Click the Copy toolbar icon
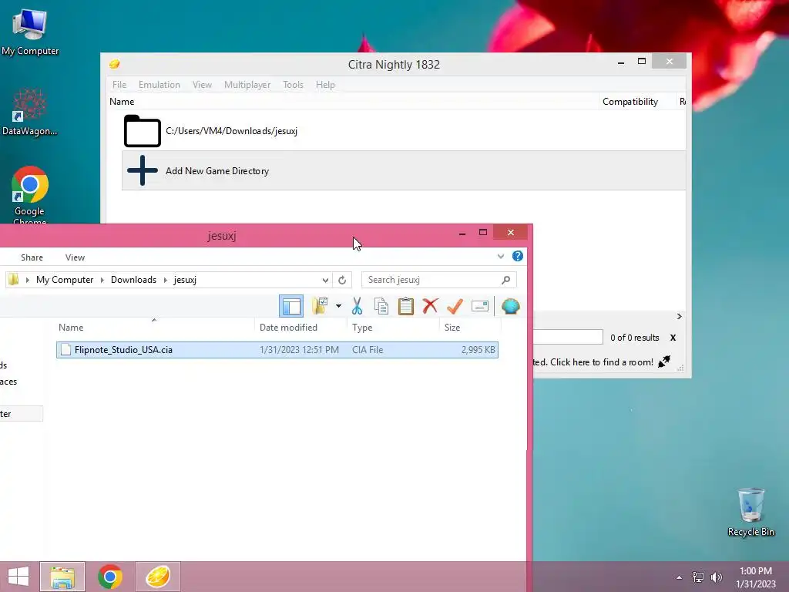The height and width of the screenshot is (592, 789). coord(381,306)
